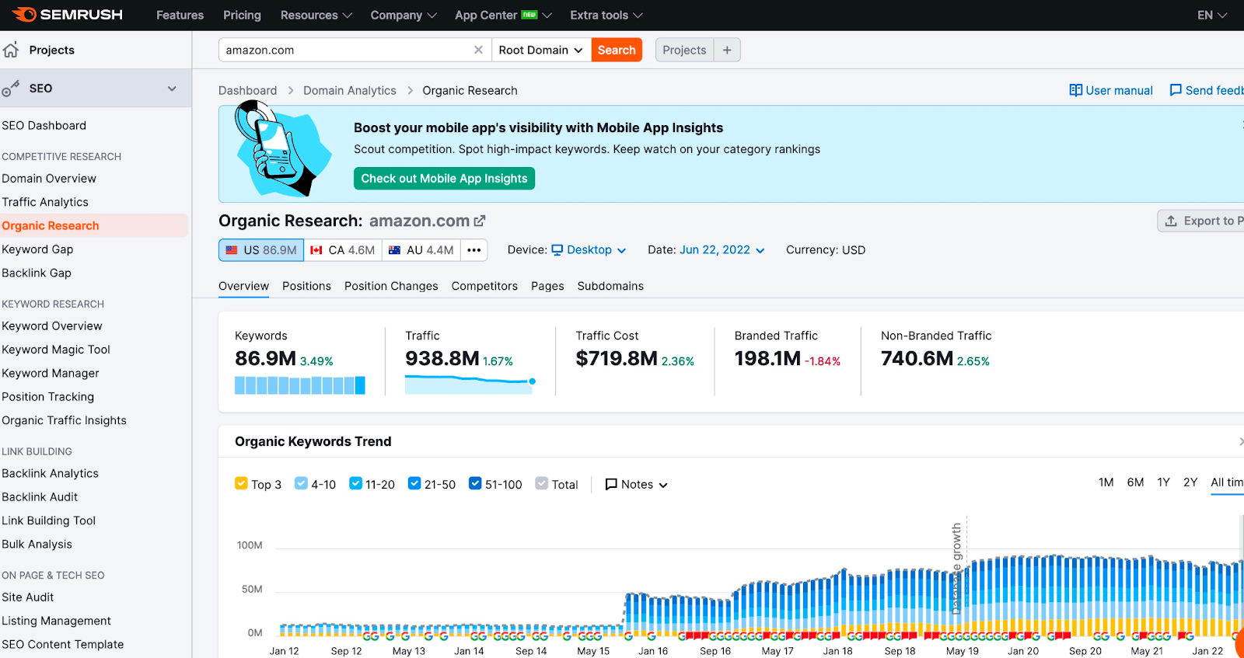Click the Projects home icon in sidebar

[11, 50]
